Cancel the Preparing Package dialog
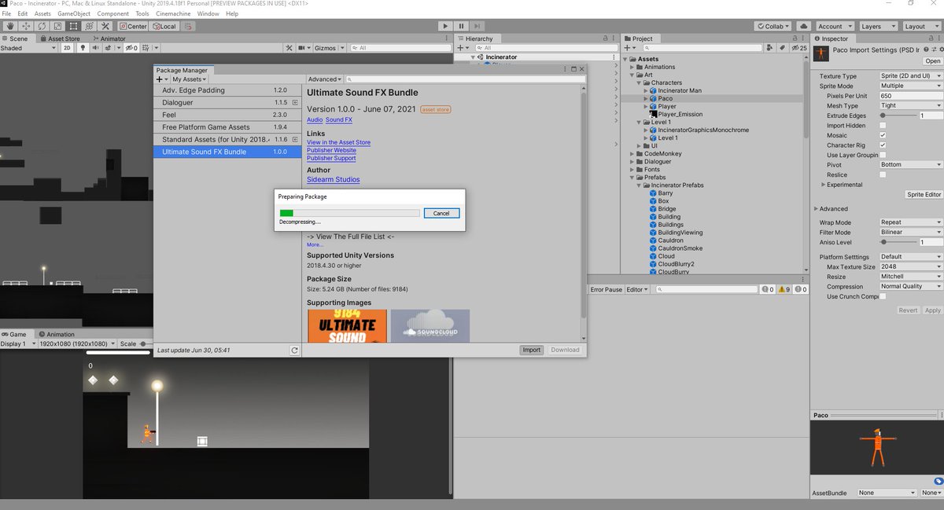944x510 pixels. (x=441, y=213)
